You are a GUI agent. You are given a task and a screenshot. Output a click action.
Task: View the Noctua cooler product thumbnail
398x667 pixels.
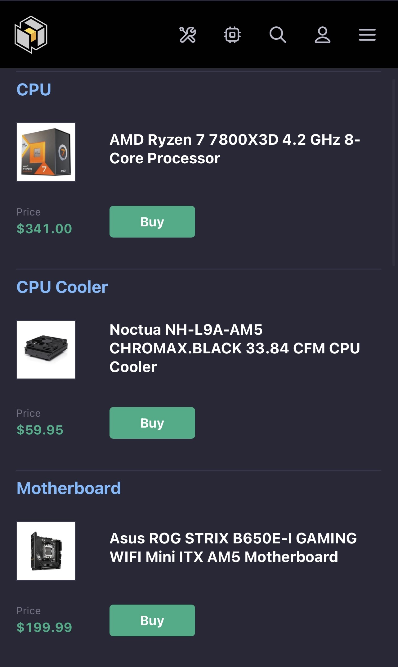[x=46, y=350]
